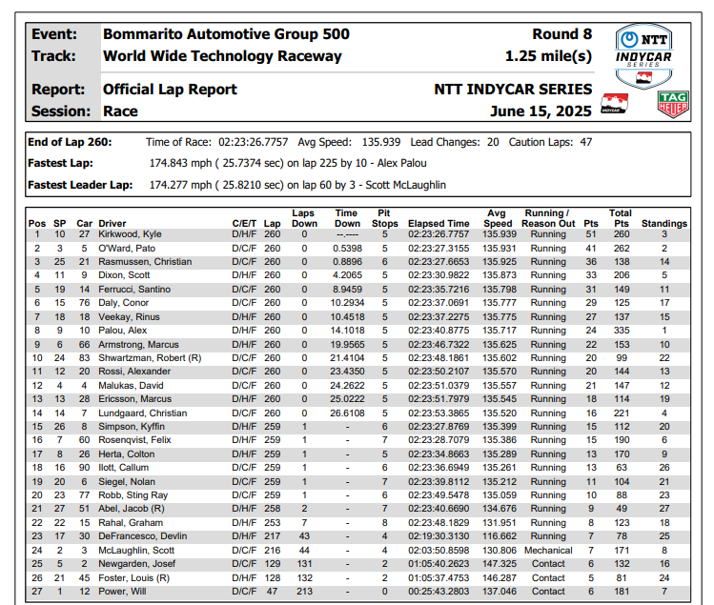Click the Round 8 label
The height and width of the screenshot is (605, 714).
click(561, 34)
